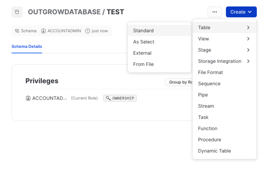
Task: Click the database icon beside OUTGROWDATABASE
Action: click(x=17, y=12)
